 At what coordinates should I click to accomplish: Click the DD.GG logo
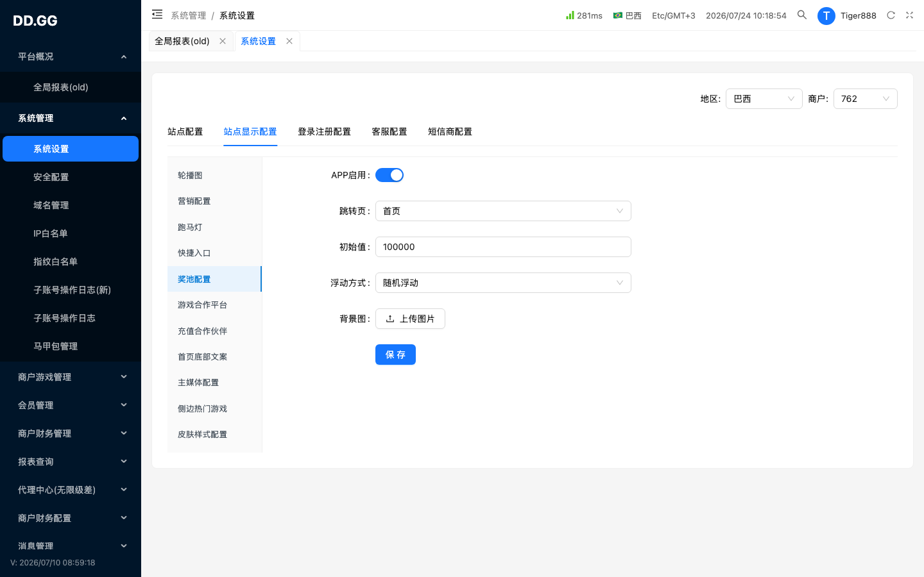click(x=35, y=21)
